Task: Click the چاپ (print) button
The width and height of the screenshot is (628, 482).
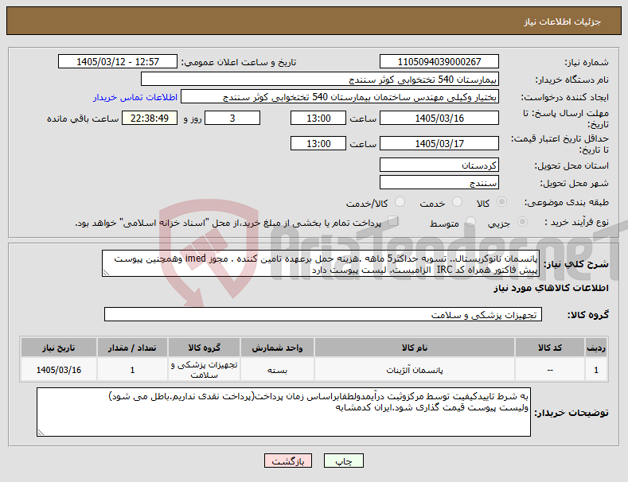Action: point(344,461)
